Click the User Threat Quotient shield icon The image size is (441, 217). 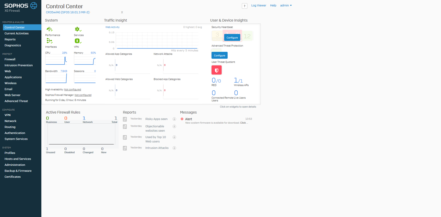click(x=217, y=70)
